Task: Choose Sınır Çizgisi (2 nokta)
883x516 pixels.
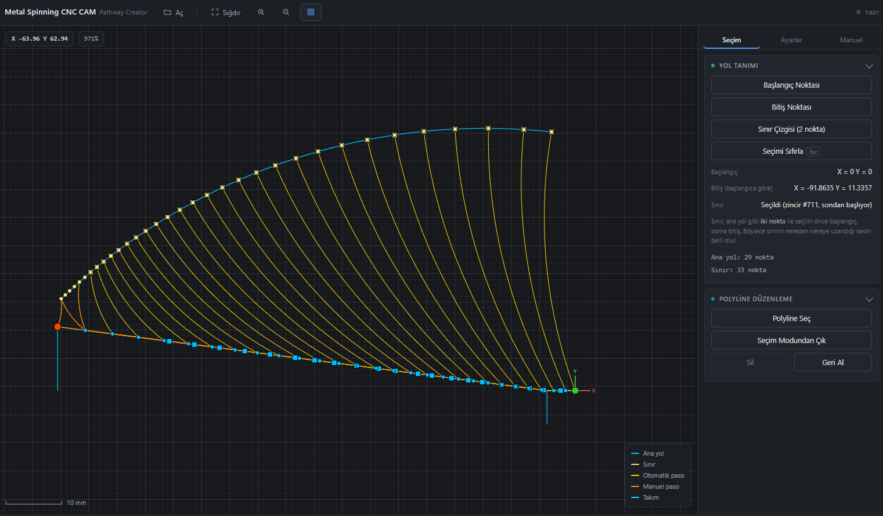Action: pos(791,129)
